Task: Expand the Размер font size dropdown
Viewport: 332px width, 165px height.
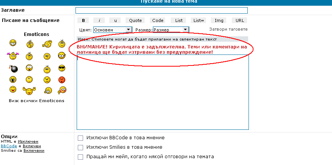Action: (x=171, y=30)
